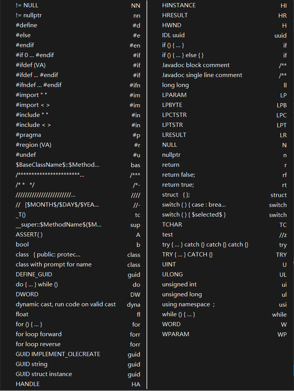Select the class with prompt for name snippet

pyautogui.click(x=53, y=264)
